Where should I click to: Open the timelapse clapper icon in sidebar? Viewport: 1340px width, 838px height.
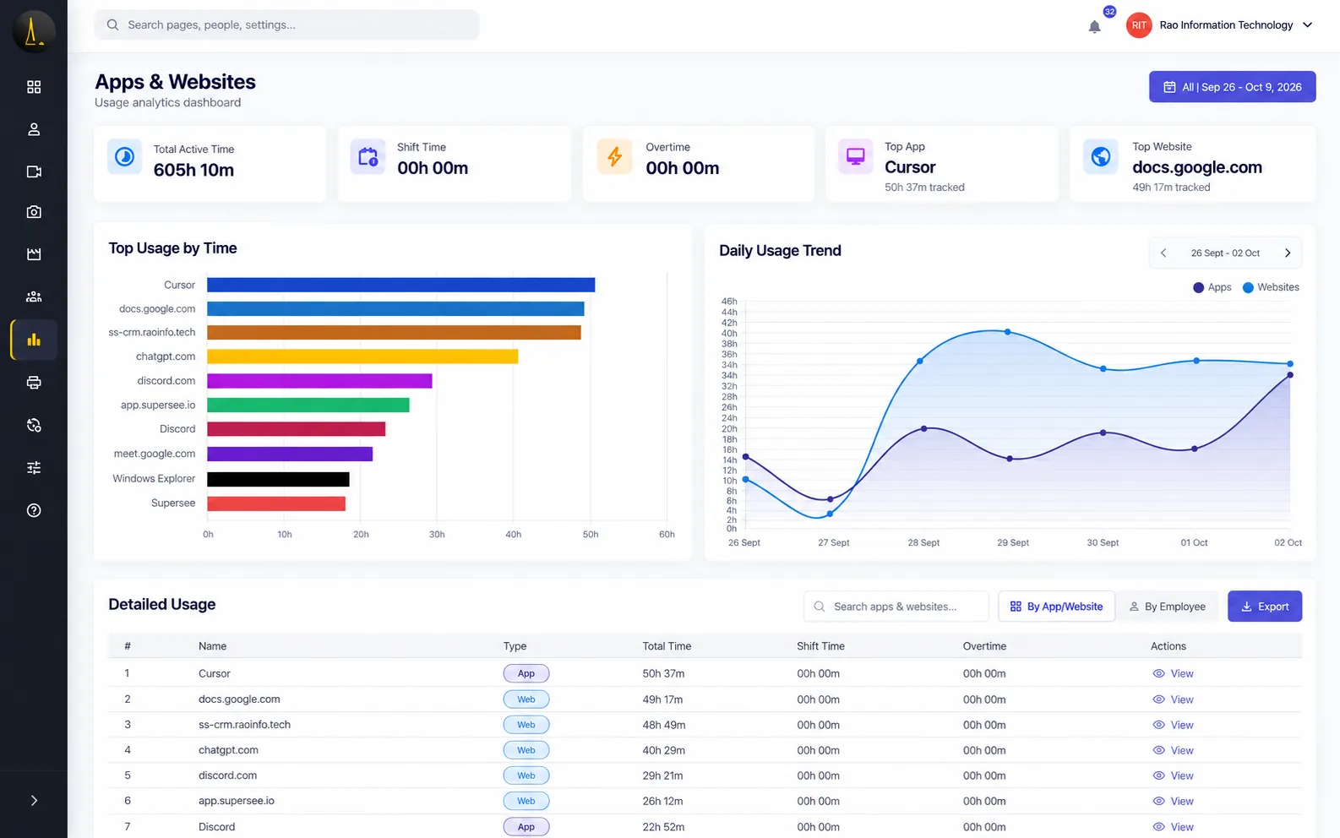click(x=34, y=254)
